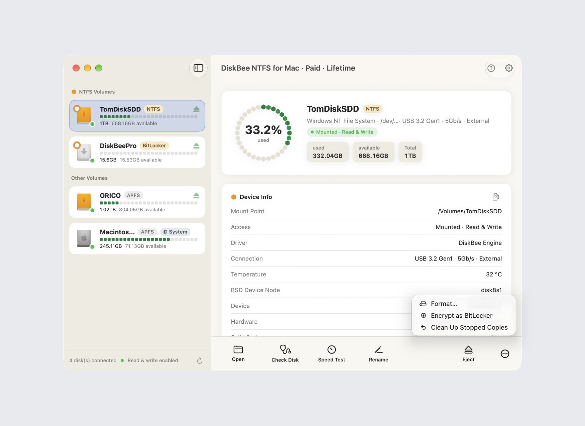Click the Mounted · Read & Write badge
The image size is (585, 426).
[x=342, y=132]
